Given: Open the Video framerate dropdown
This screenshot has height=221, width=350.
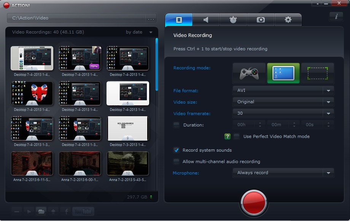Looking at the screenshot, I should (283, 113).
